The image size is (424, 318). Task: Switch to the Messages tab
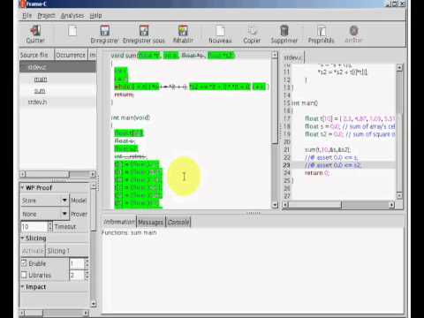(150, 223)
